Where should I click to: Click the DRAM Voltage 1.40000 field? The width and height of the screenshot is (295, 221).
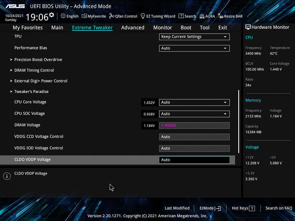194,125
